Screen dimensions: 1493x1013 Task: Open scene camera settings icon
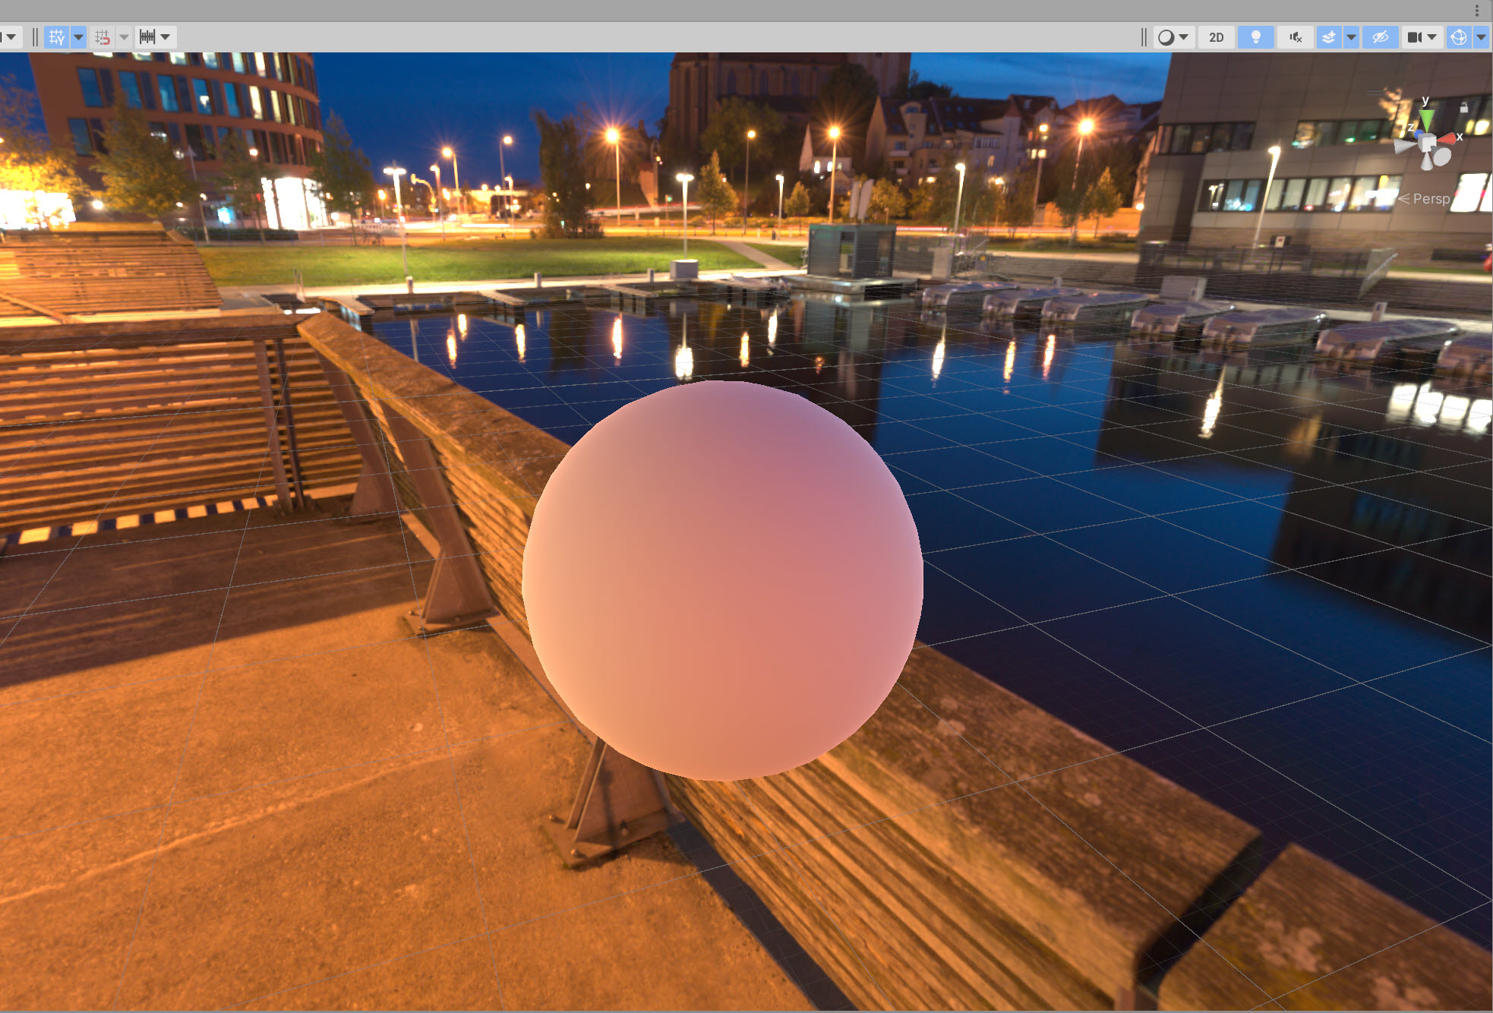pos(1415,36)
